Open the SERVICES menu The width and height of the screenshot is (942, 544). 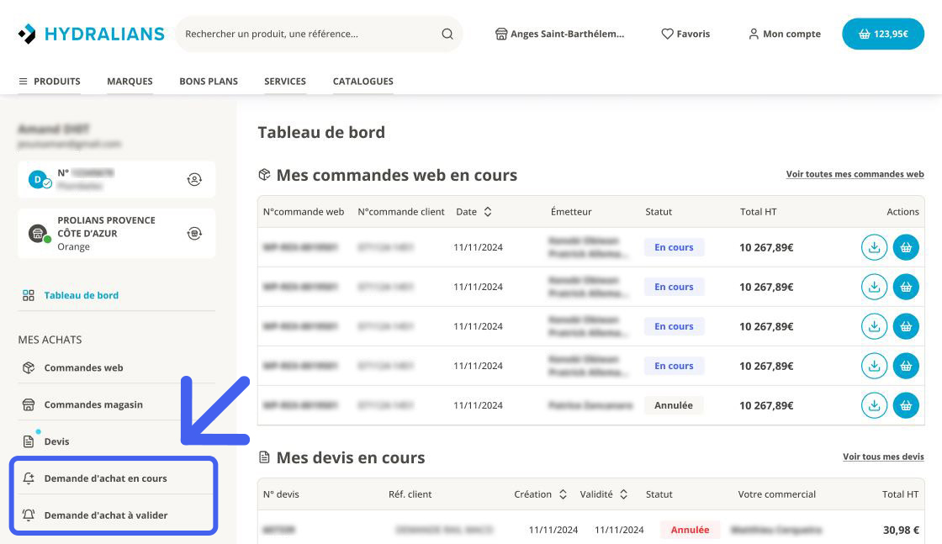[285, 81]
